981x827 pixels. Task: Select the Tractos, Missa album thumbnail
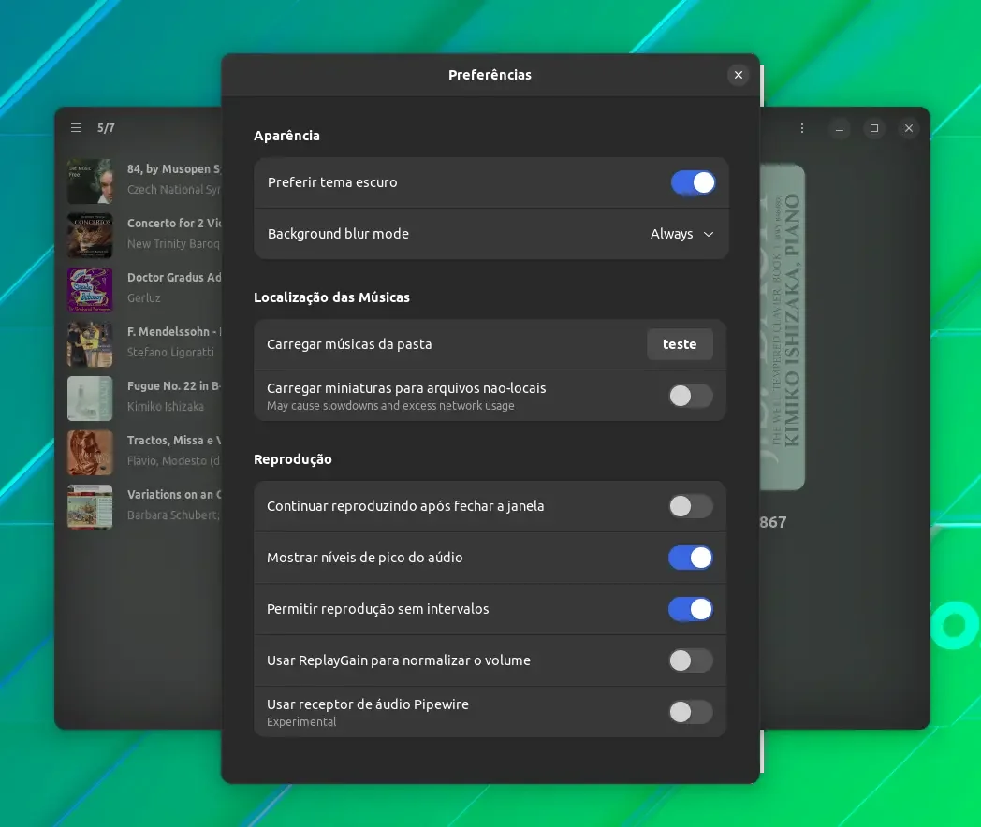(90, 453)
